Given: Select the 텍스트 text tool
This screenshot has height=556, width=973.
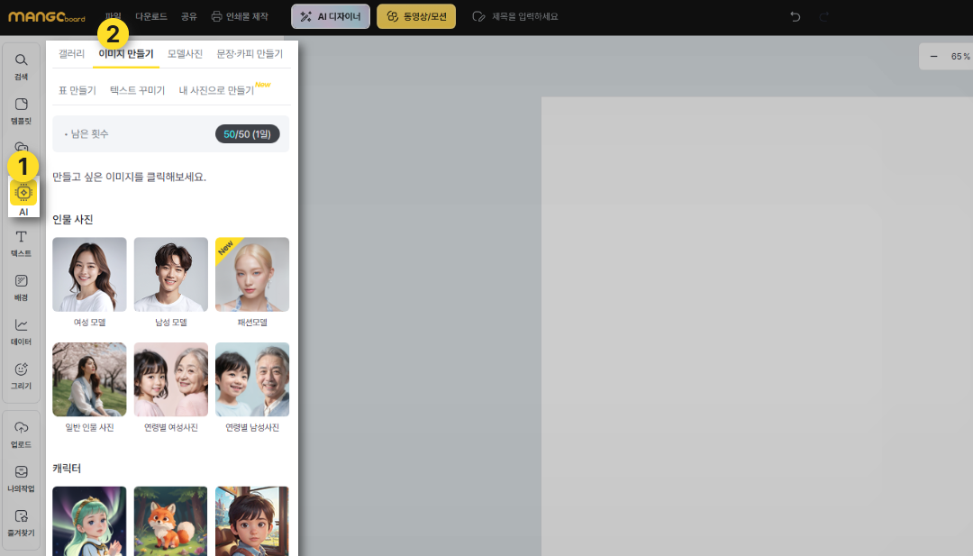Looking at the screenshot, I should click(x=22, y=242).
